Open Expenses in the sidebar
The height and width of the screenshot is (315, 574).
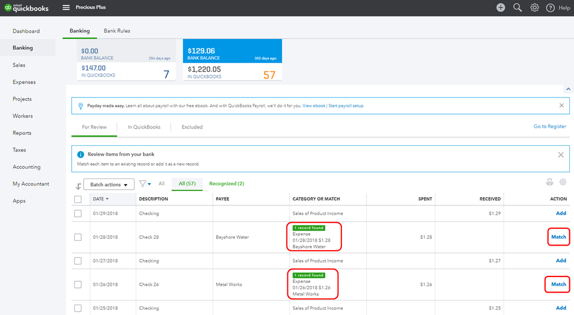click(24, 82)
